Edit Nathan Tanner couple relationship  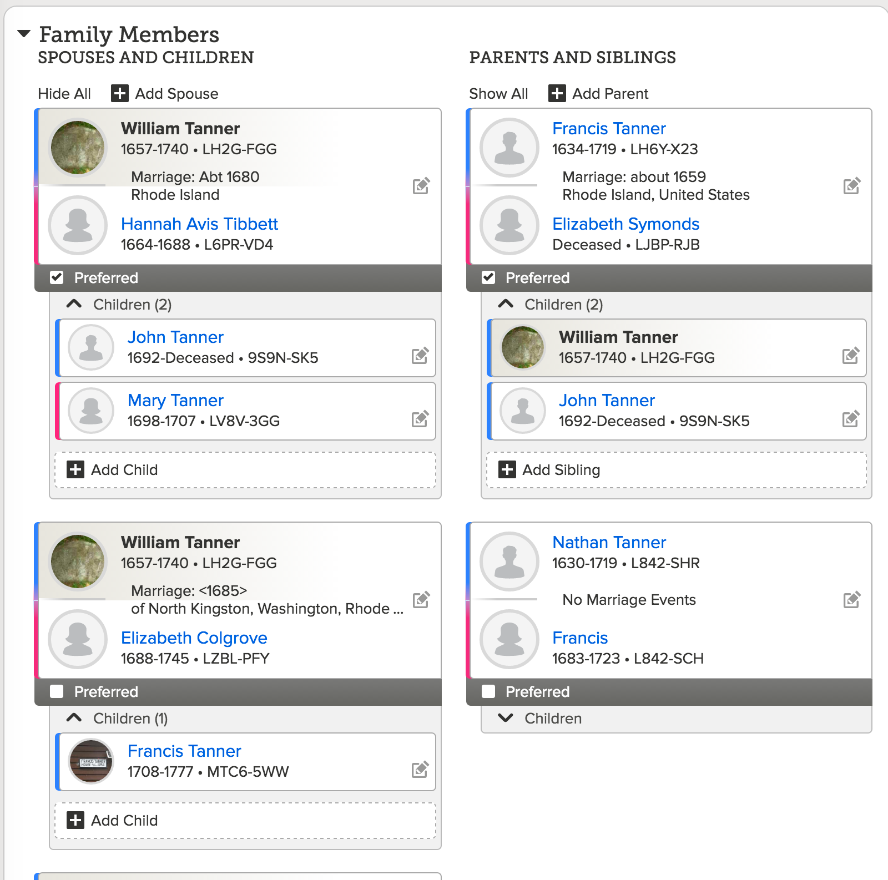pyautogui.click(x=851, y=600)
